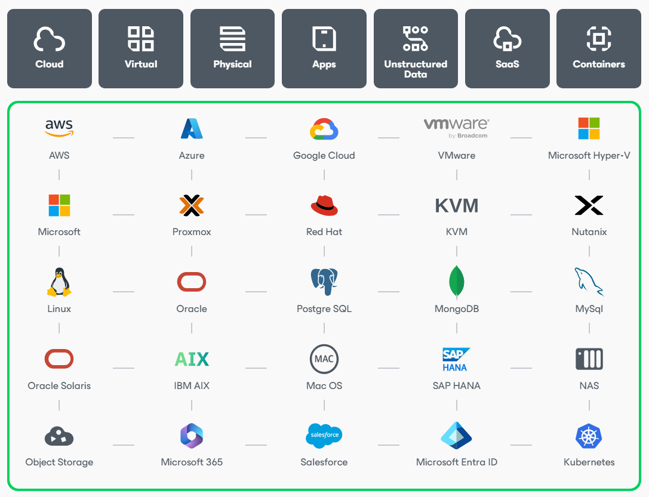Screen dimensions: 649x497
Task: Click the Azure platform icon
Action: (191, 128)
